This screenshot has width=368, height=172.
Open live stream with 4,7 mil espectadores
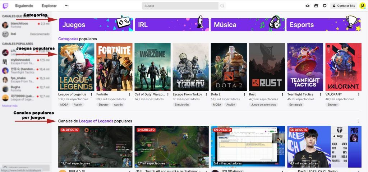coord(324,147)
